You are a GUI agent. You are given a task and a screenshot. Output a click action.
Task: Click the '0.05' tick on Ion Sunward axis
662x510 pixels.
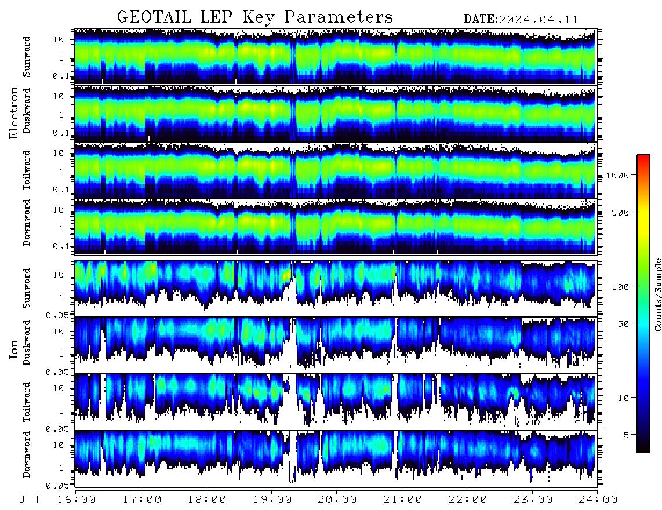point(57,315)
